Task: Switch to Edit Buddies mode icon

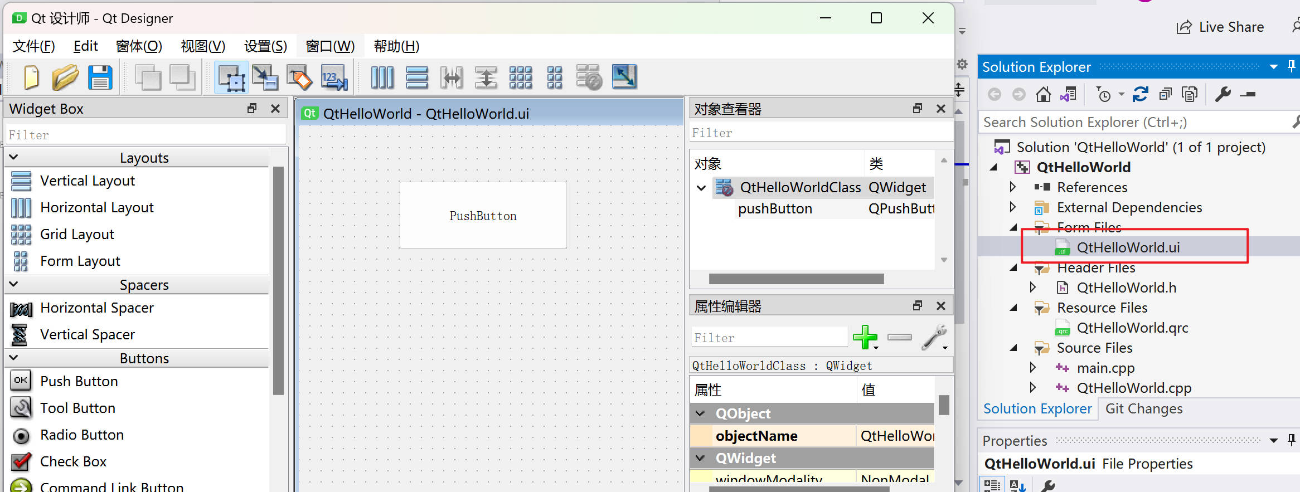Action: [300, 77]
